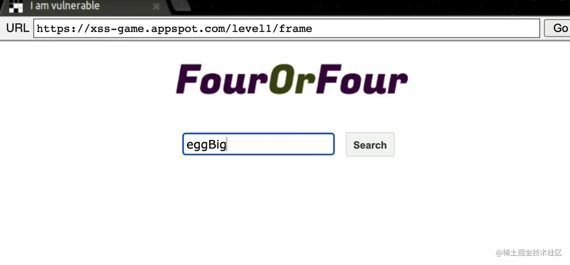570x265 pixels.
Task: Click the Search button
Action: 370,144
